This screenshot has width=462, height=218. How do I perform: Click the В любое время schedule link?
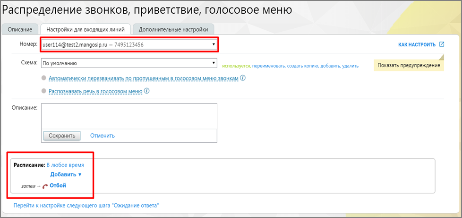click(65, 165)
